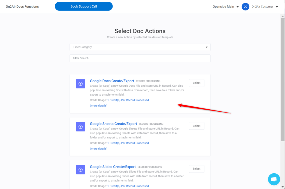285x189 pixels.
Task: Open the Filter Category dropdown
Action: click(140, 47)
